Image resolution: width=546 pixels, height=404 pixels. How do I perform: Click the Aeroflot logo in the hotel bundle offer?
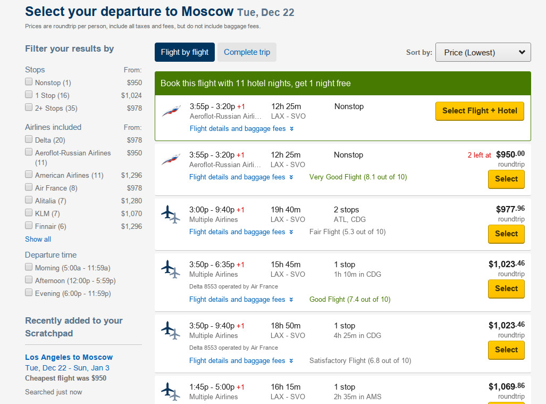click(x=171, y=111)
